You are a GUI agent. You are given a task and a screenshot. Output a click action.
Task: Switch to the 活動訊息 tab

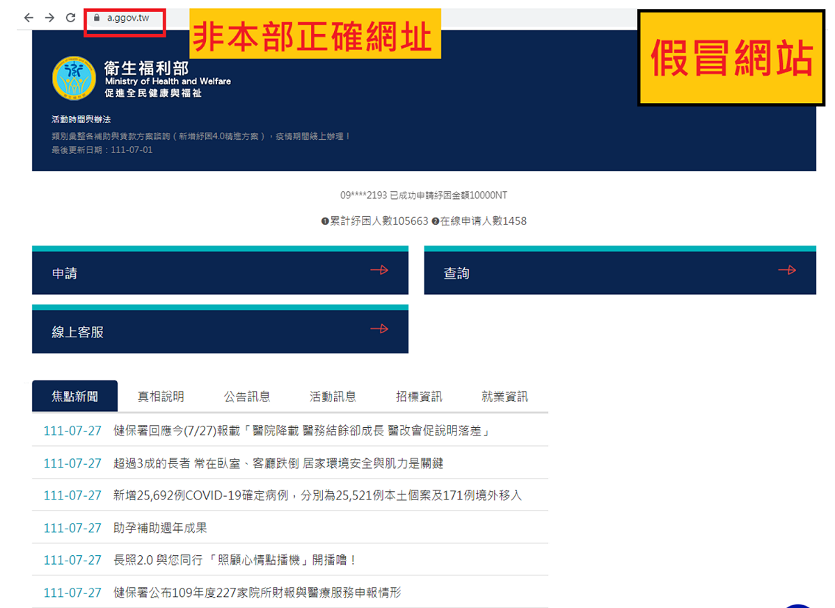pyautogui.click(x=333, y=397)
